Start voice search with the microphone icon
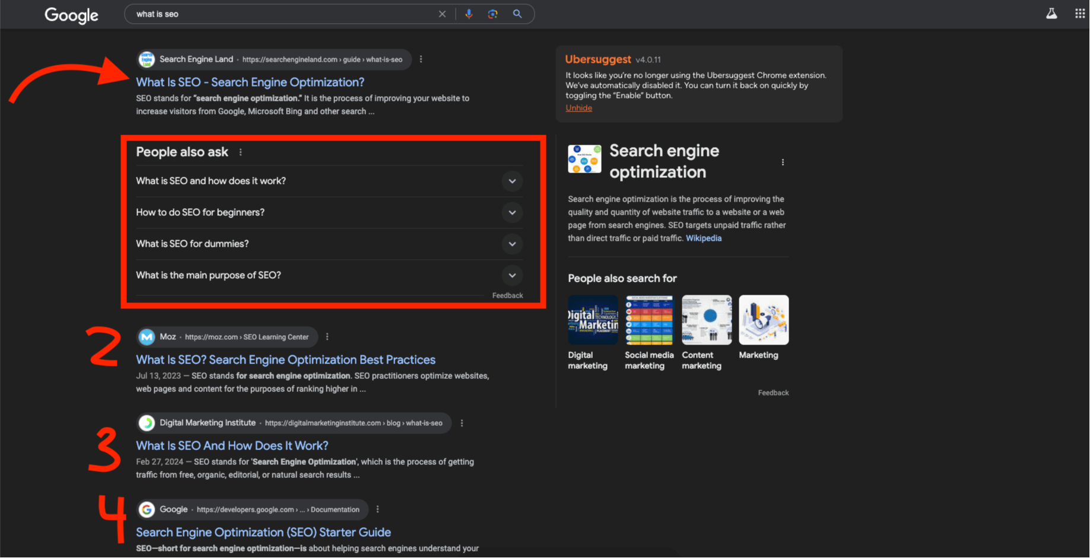This screenshot has height=558, width=1090. (469, 14)
